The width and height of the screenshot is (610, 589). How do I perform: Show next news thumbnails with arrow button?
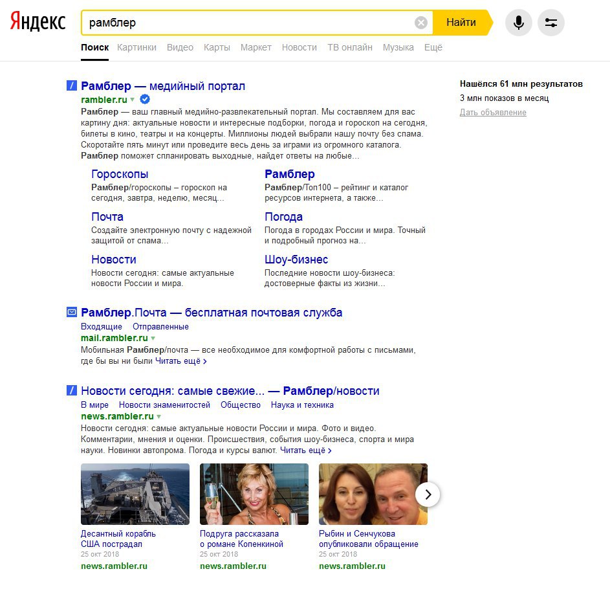428,495
